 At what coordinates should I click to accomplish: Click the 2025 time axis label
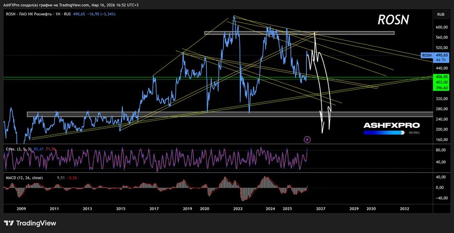click(x=287, y=209)
